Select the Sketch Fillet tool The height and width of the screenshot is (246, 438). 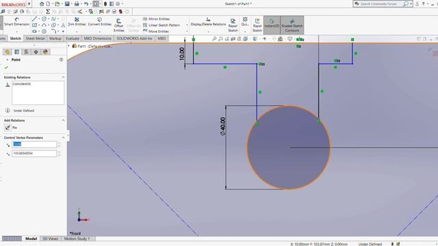53,31
